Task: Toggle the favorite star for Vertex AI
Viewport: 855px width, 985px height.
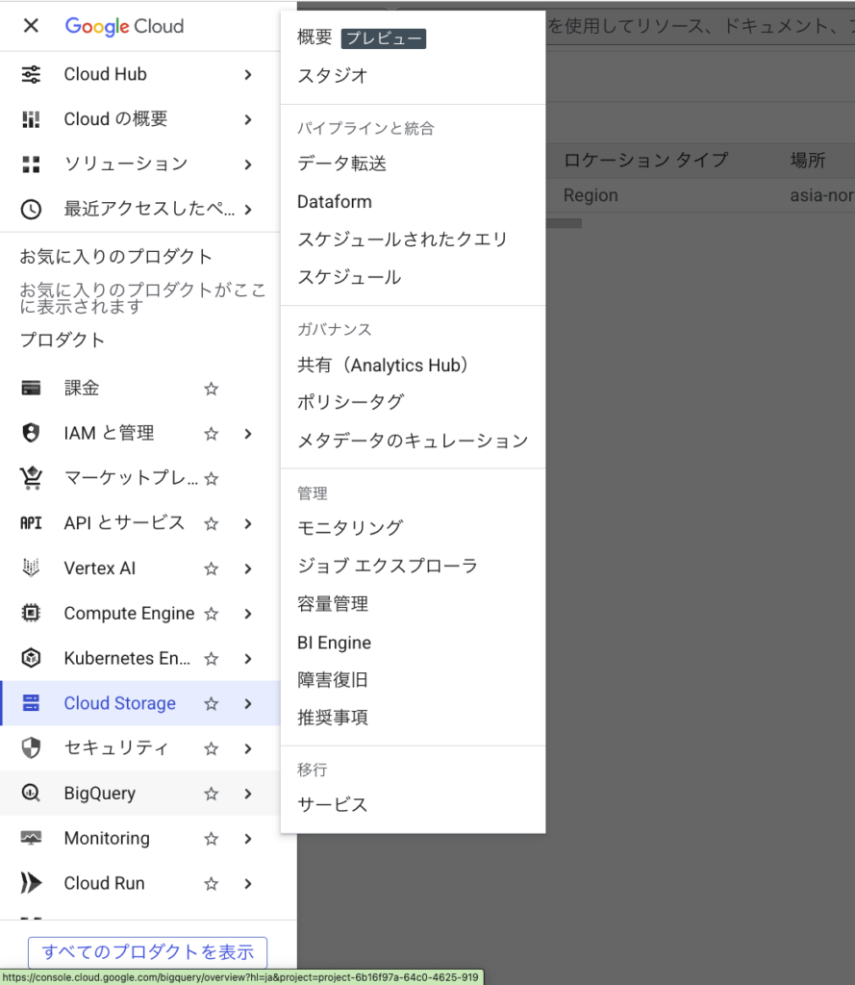Action: pos(212,568)
